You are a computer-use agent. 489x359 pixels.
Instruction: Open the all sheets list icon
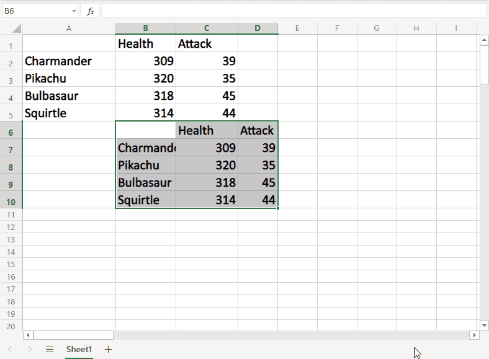(50, 350)
